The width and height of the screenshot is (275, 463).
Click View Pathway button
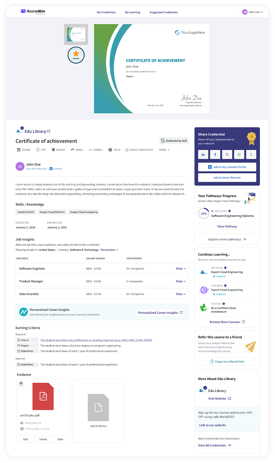pos(227,226)
